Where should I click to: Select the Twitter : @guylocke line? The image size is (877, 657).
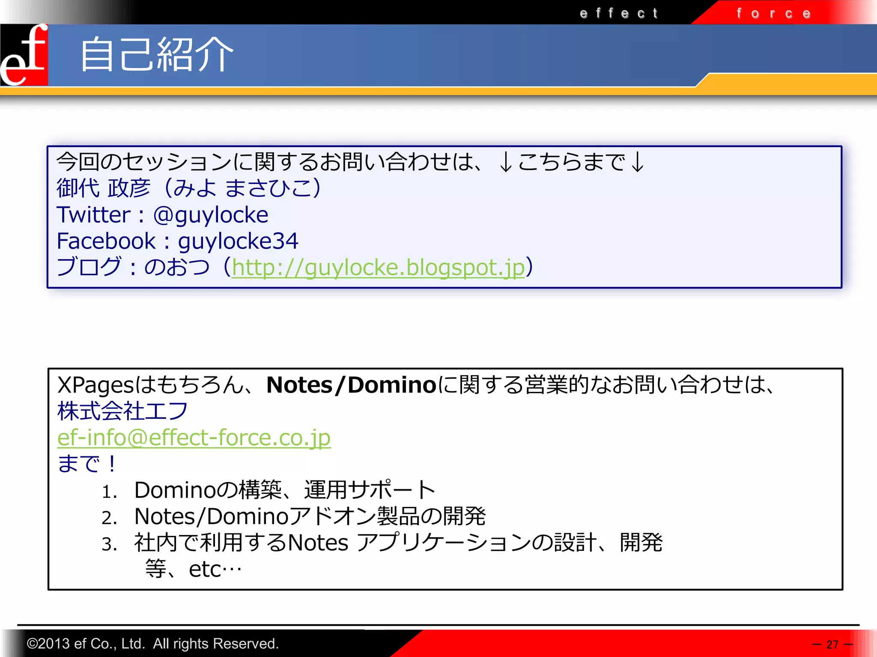(x=162, y=215)
